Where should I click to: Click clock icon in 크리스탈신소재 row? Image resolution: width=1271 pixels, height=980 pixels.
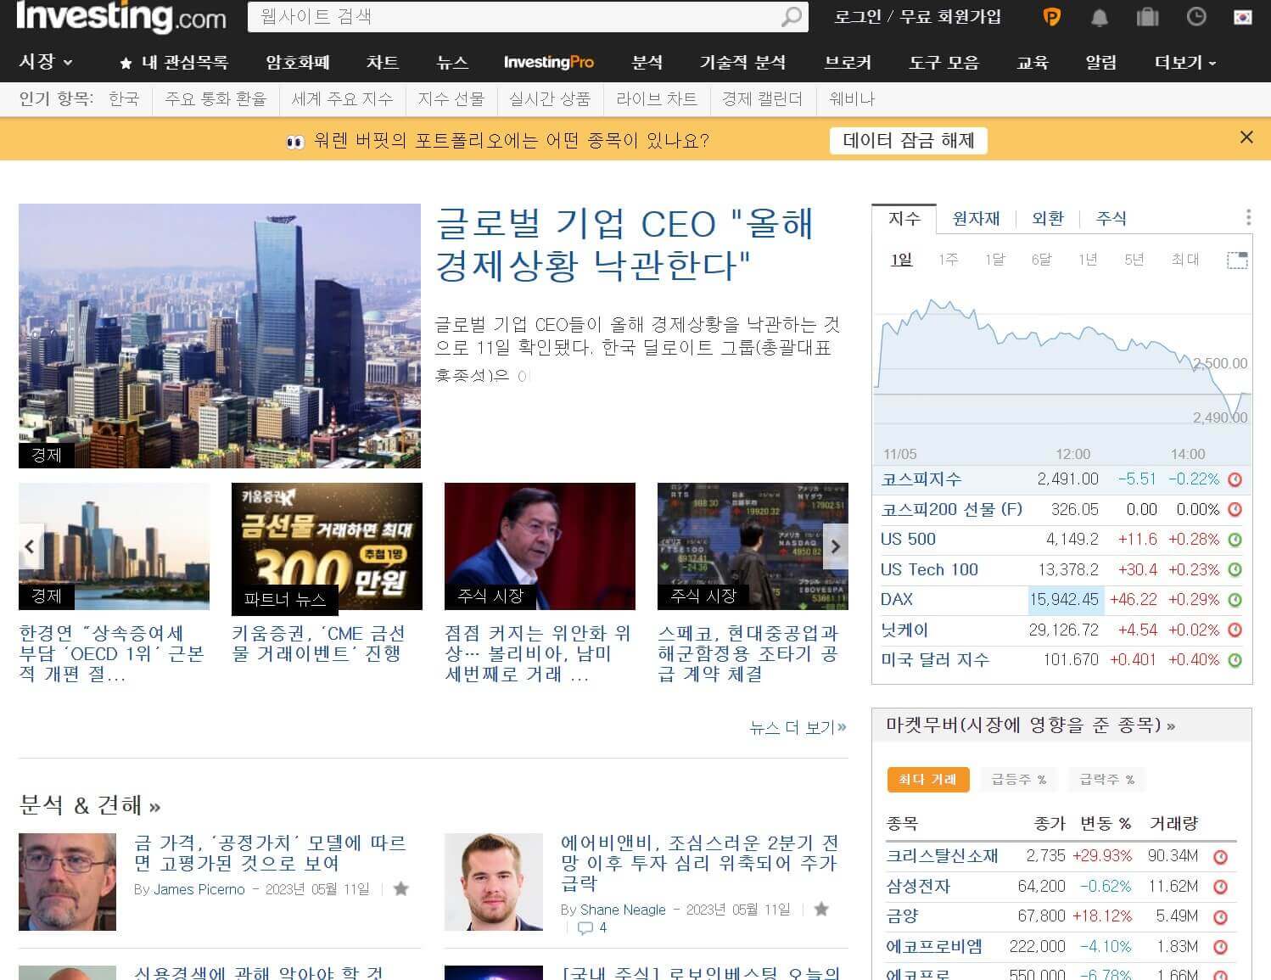tap(1221, 857)
